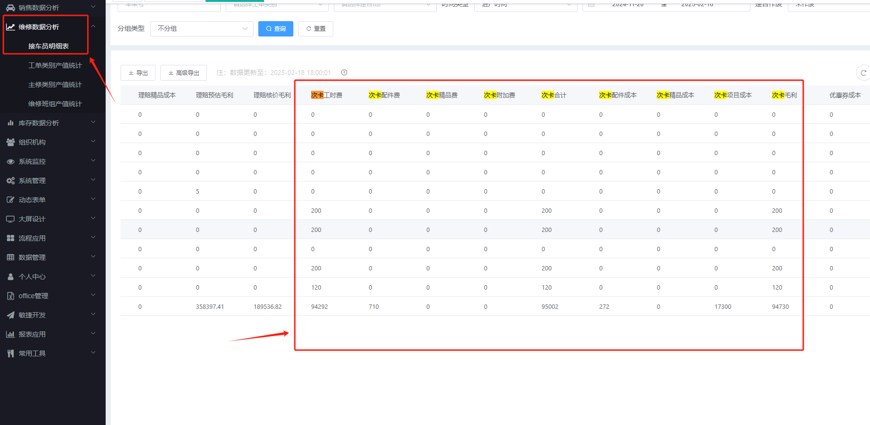Click the 常用工具 utensils icon
This screenshot has height=425, width=870.
pyautogui.click(x=10, y=353)
